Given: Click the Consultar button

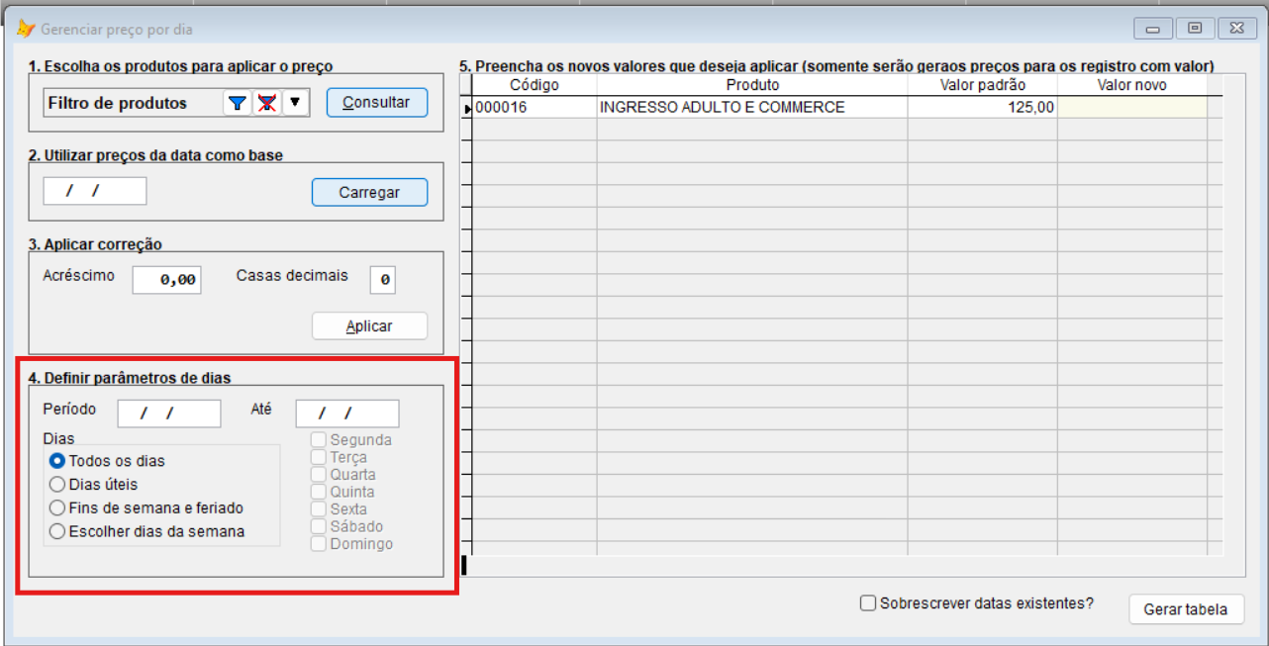Looking at the screenshot, I should tap(376, 102).
